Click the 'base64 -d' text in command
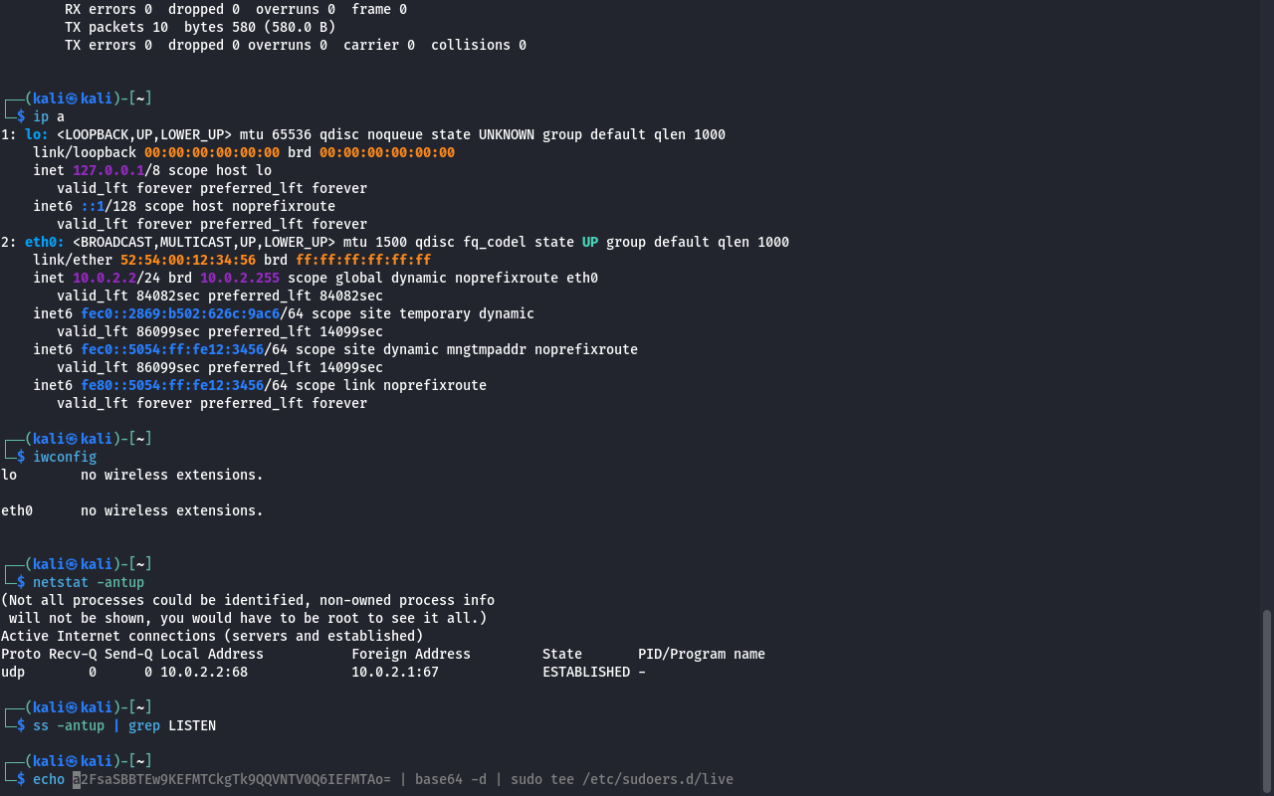Screen dimensions: 1274x796 click(x=451, y=779)
